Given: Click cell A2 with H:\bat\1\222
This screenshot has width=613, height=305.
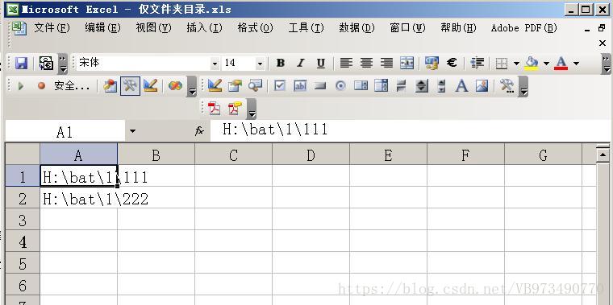Looking at the screenshot, I should (78, 199).
